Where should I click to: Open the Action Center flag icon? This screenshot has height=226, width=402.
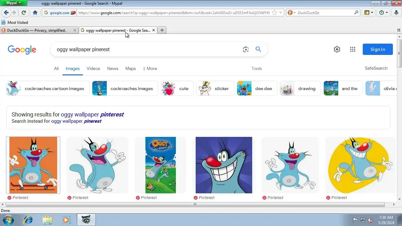[355, 220]
